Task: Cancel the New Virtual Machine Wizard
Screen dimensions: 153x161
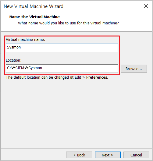Action: coord(136,155)
